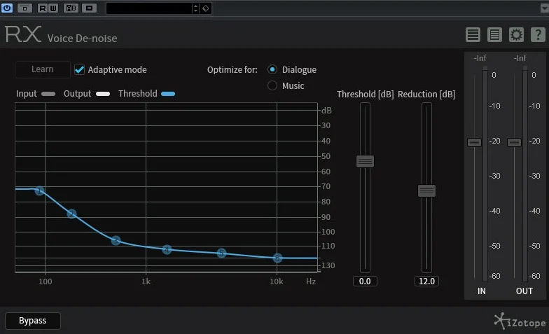Select the Music optimize option
The width and height of the screenshot is (549, 334).
coord(272,85)
